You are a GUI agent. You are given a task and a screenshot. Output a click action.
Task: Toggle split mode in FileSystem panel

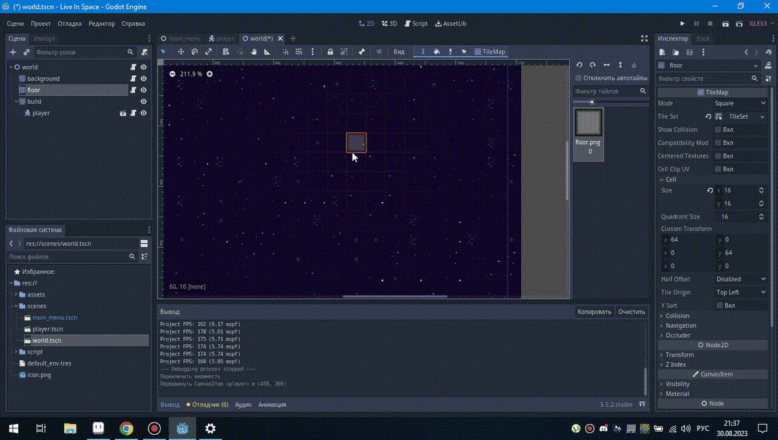144,243
